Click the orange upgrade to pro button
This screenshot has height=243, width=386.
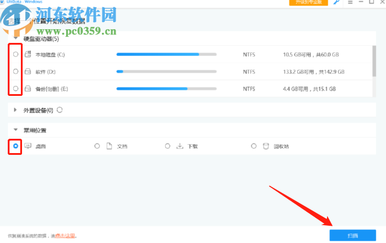click(x=309, y=4)
